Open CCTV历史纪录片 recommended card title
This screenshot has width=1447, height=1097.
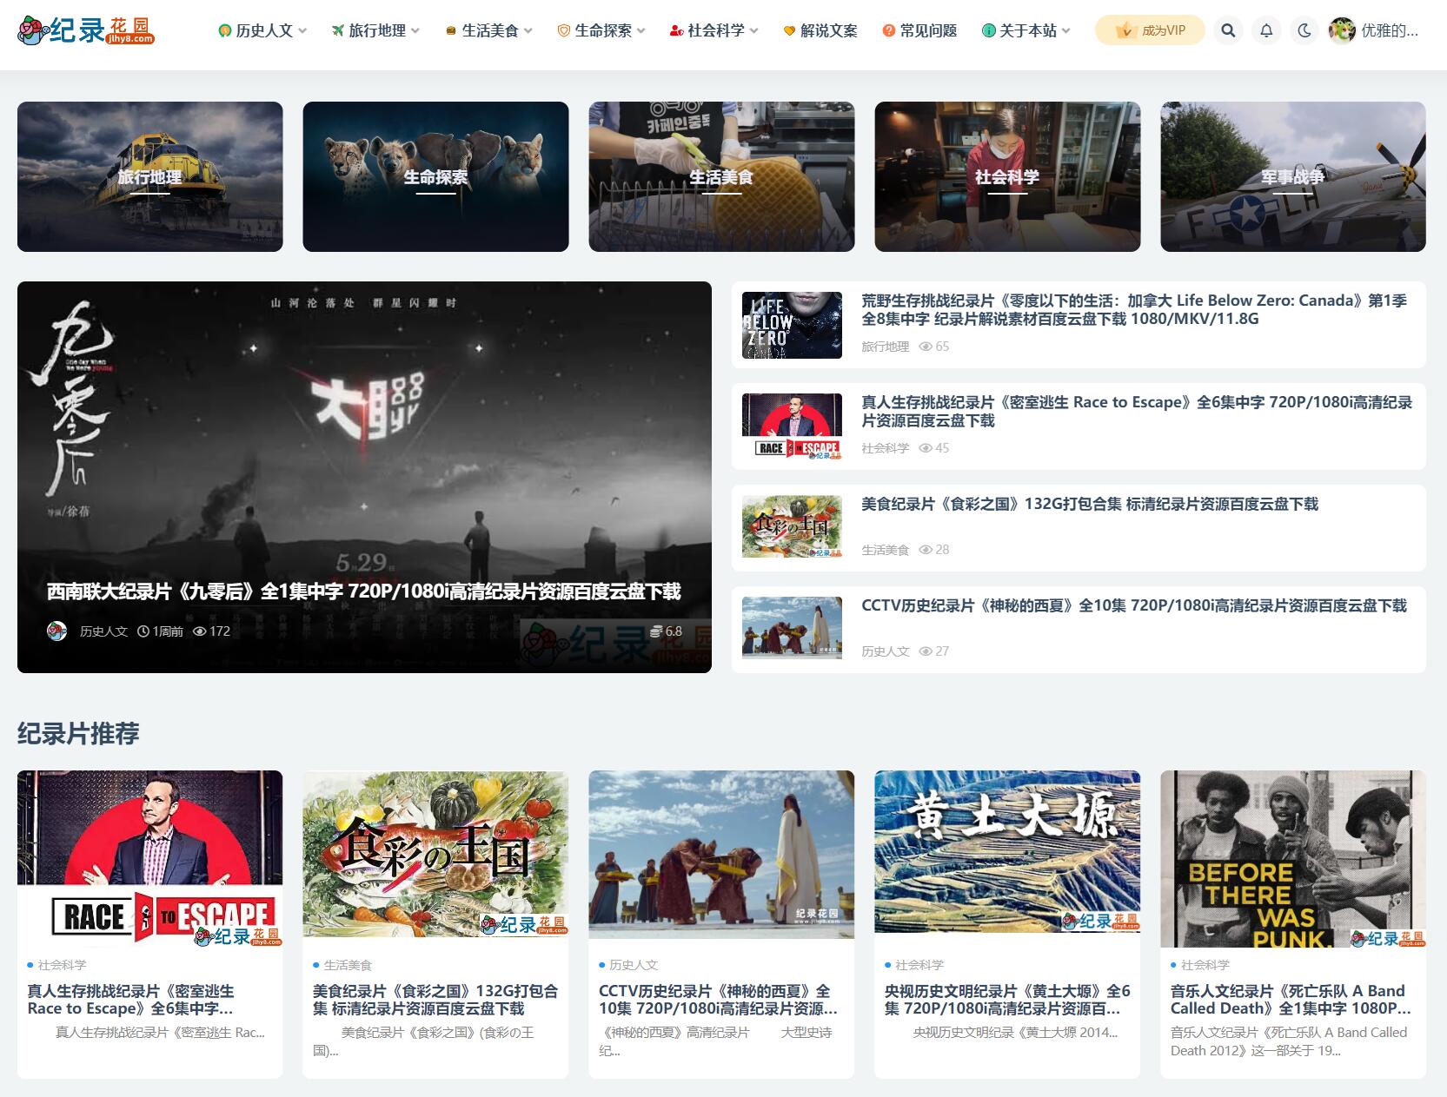[718, 1000]
